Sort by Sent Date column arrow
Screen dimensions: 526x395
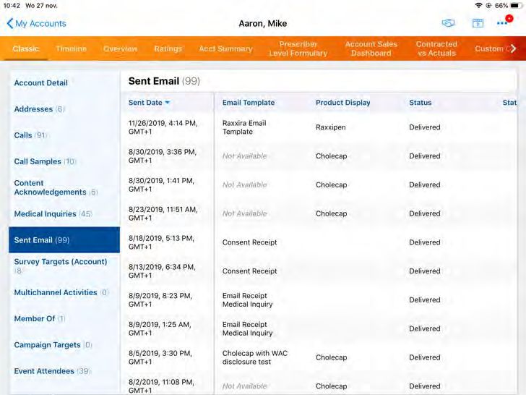click(x=168, y=103)
